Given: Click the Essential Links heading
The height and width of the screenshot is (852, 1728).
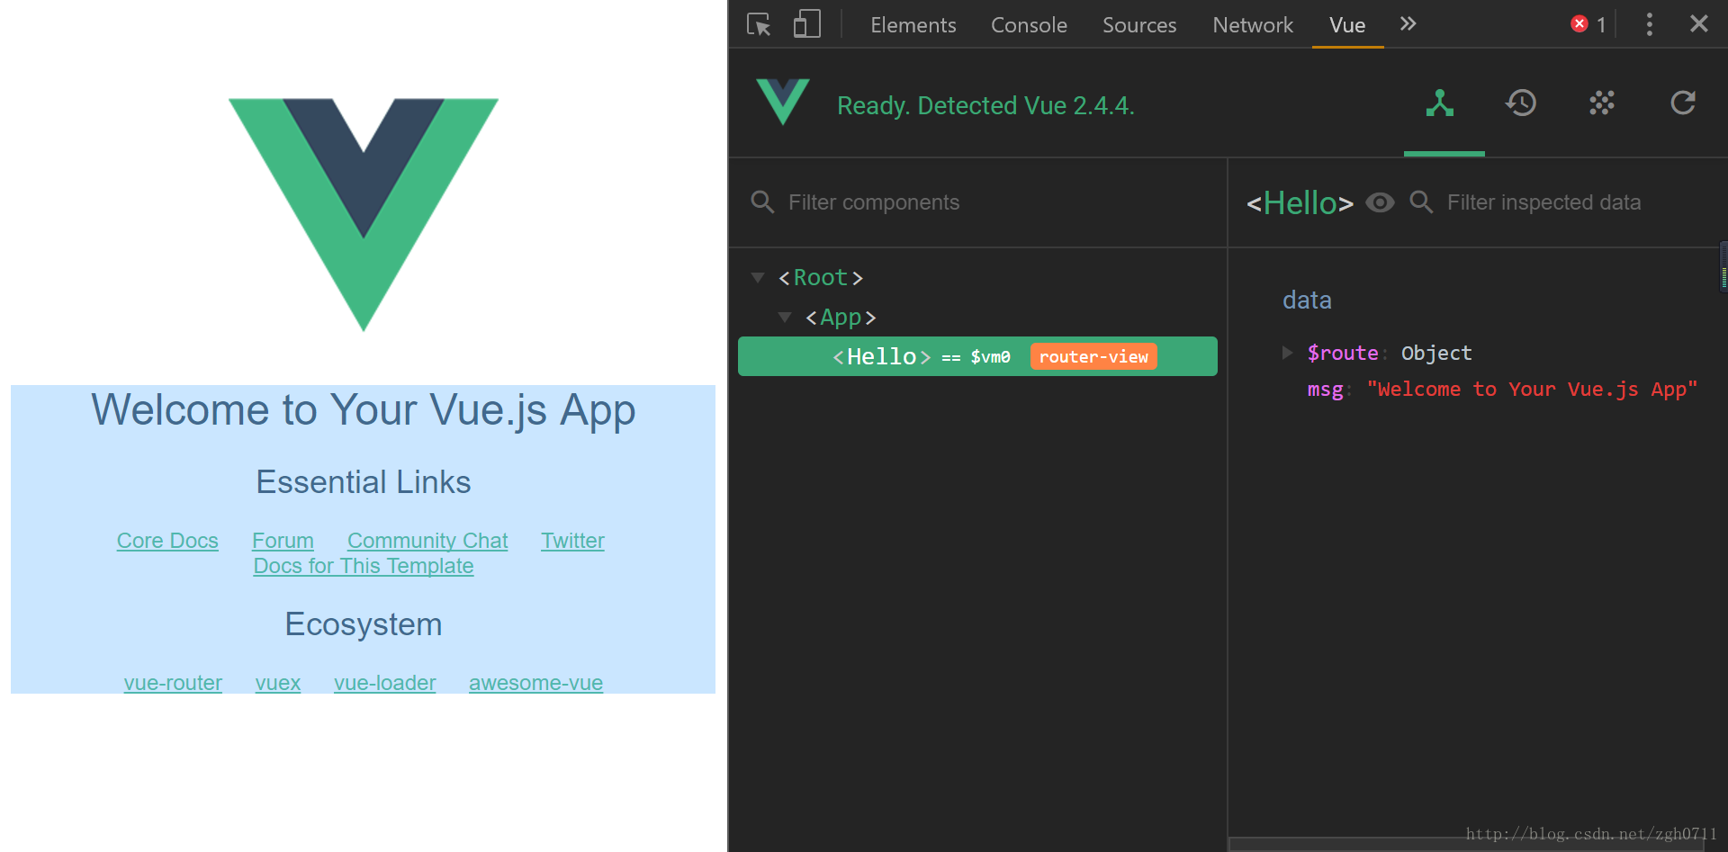Looking at the screenshot, I should coord(364,482).
